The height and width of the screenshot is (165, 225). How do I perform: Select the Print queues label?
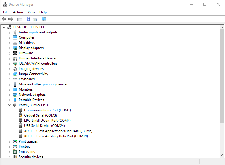[28, 141]
